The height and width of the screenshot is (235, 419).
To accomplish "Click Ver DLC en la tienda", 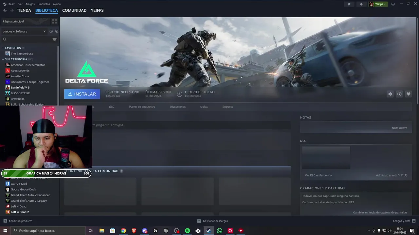I will 318,175.
